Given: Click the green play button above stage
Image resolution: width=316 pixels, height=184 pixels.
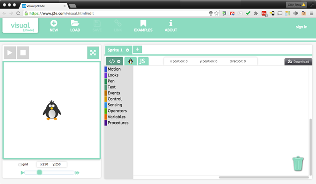Looking at the screenshot, I should point(10,53).
